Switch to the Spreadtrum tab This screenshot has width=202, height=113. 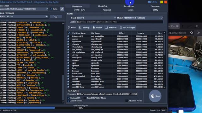tap(129, 6)
